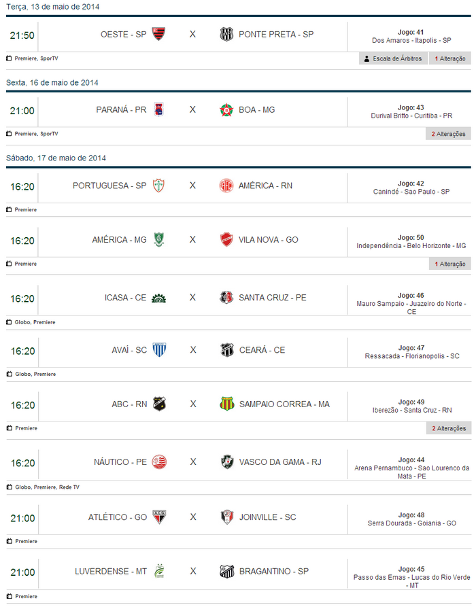Open '1 Alteração' for Oeste match
The height and width of the screenshot is (607, 476).
pyautogui.click(x=449, y=58)
